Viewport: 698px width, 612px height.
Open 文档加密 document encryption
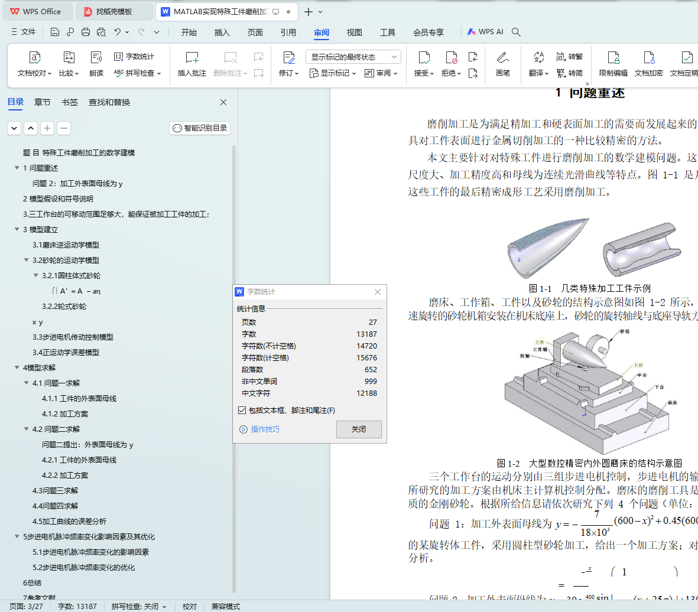coord(648,64)
